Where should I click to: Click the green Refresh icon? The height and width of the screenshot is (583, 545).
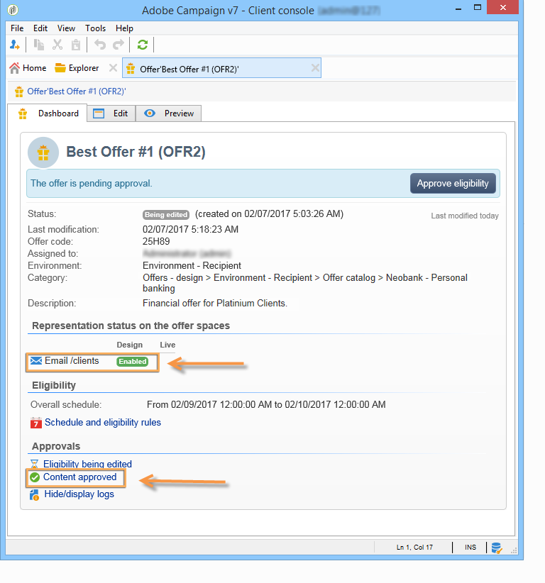point(143,45)
